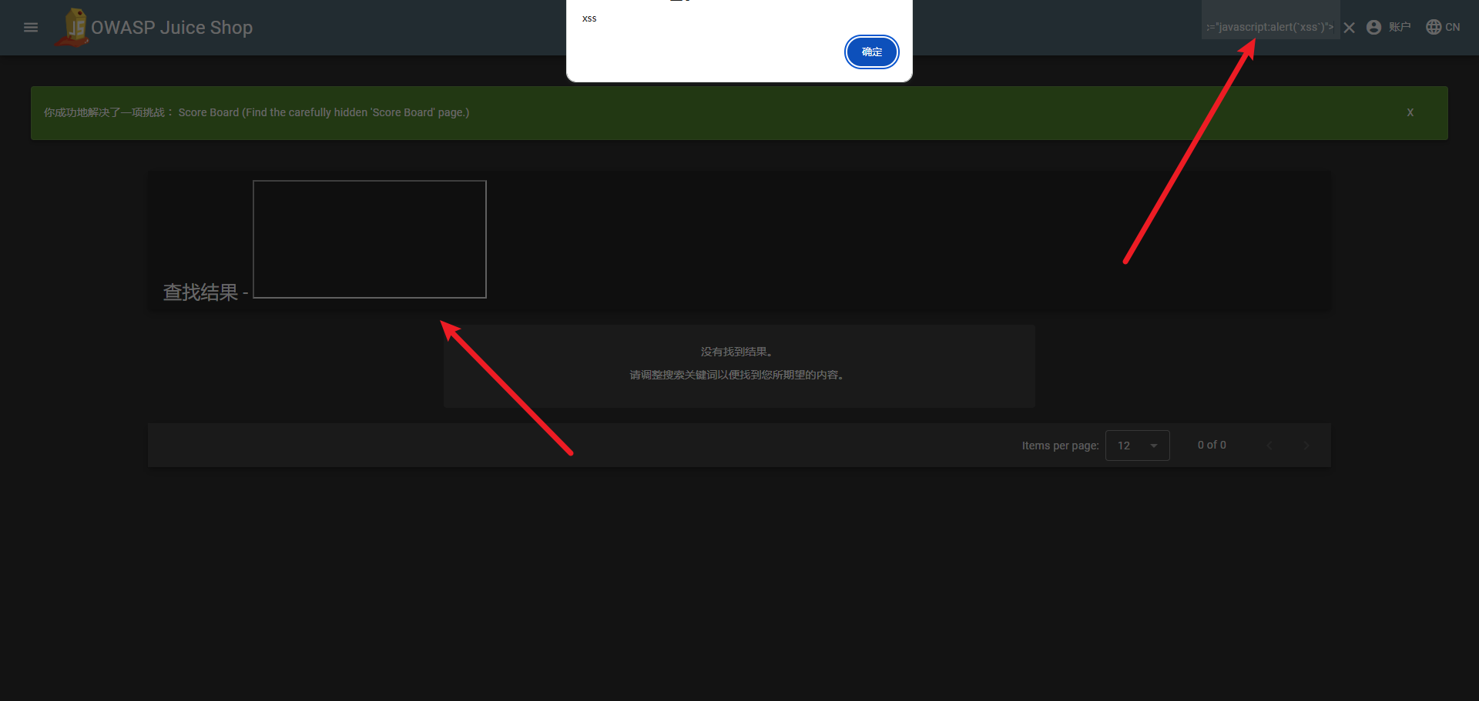The image size is (1479, 701).
Task: Select the '0 of 0' pagination text
Action: pyautogui.click(x=1212, y=445)
